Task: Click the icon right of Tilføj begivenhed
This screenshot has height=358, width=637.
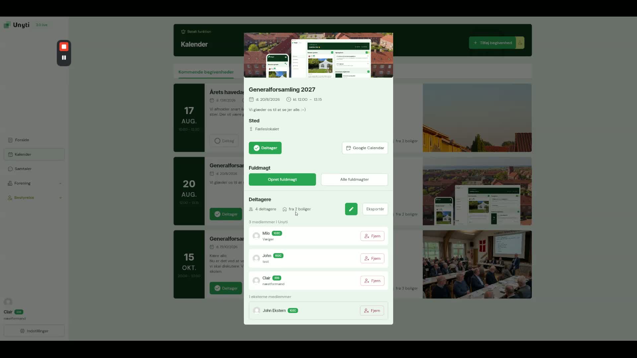Action: tap(520, 43)
